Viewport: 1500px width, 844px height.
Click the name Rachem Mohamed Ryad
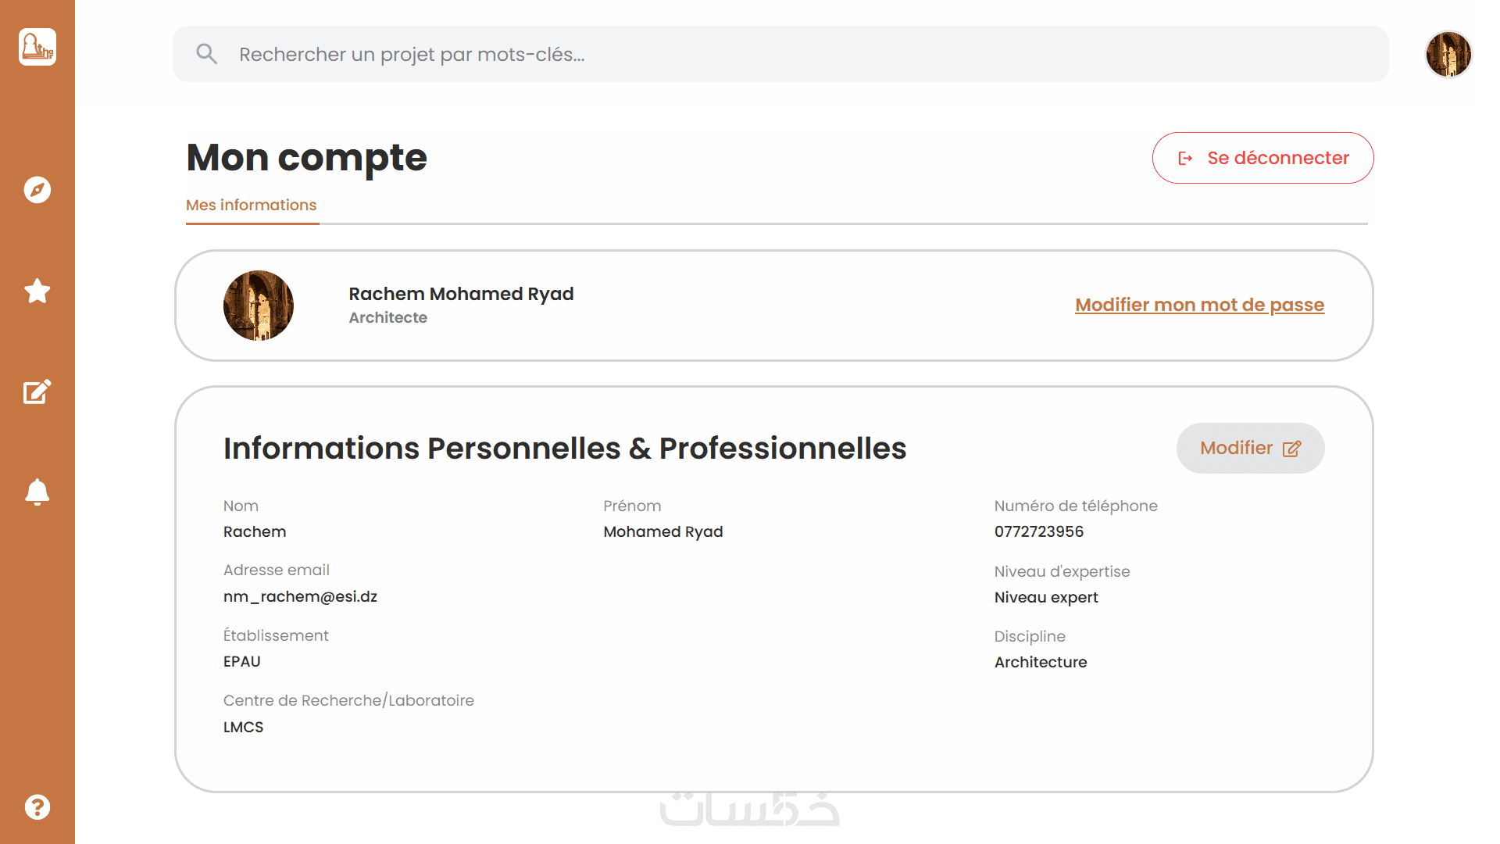461,294
